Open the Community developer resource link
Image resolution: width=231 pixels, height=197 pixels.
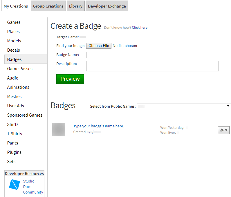point(33,192)
